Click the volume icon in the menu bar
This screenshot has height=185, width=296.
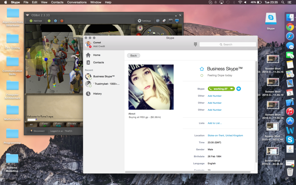tap(245, 2)
